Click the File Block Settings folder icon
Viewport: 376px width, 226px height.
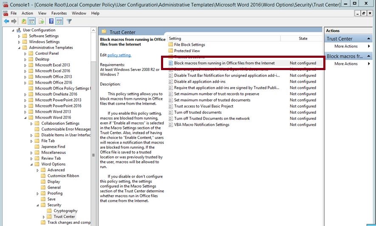171,45
